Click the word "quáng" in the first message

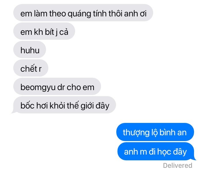click(79, 14)
